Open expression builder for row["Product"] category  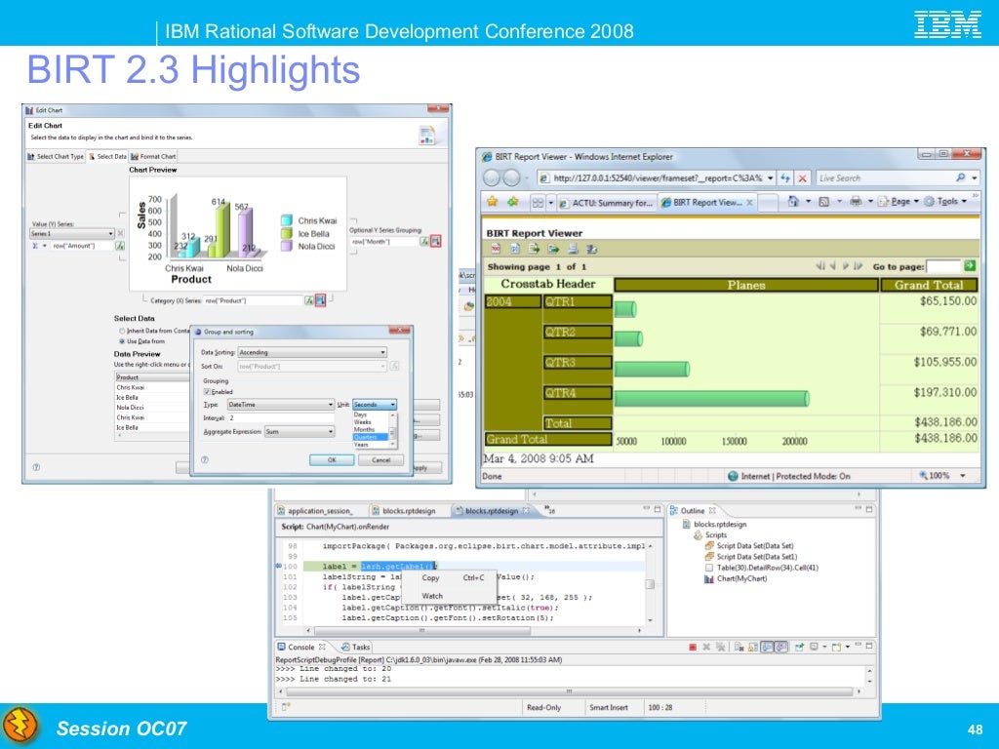pos(309,300)
